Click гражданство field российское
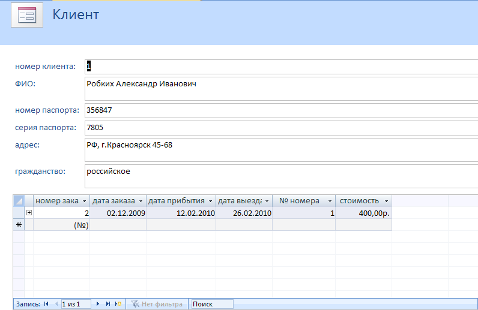Viewport: 478px width, 310px height. click(x=282, y=176)
